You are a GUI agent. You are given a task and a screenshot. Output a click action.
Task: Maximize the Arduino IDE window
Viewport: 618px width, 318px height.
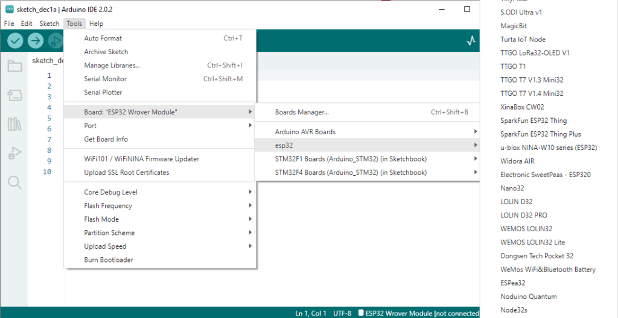[467, 9]
